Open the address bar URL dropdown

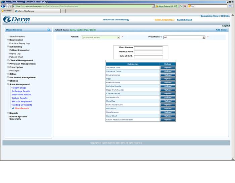pos(153,6)
